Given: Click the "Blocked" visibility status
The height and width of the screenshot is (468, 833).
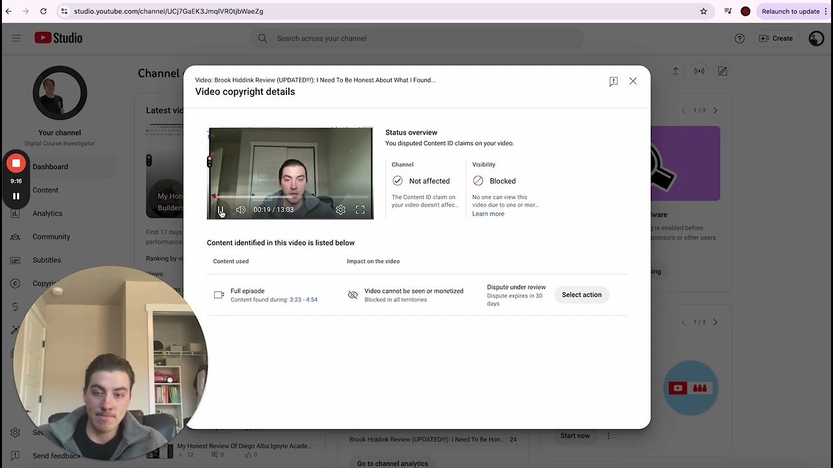Looking at the screenshot, I should point(502,181).
